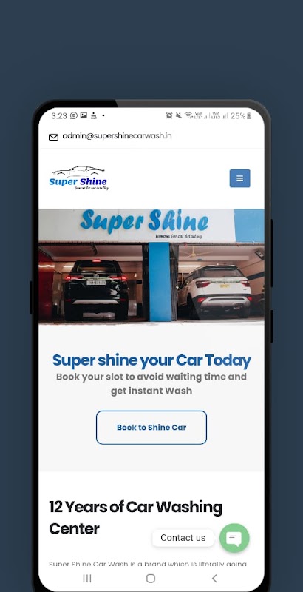Tap the green chat bubble icon

(x=234, y=538)
